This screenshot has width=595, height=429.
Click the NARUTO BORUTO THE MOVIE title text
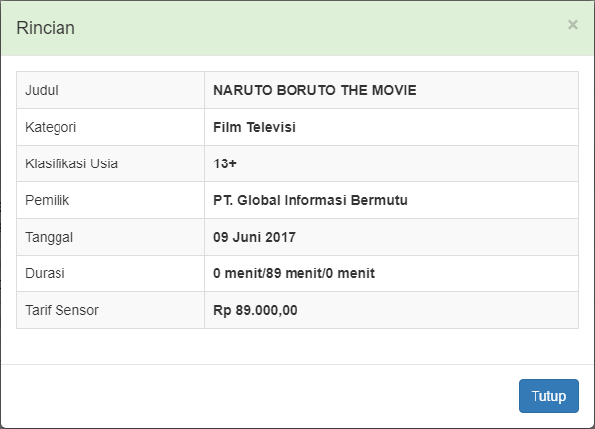(x=314, y=90)
